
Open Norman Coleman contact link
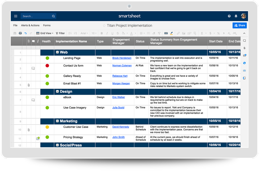122,66
